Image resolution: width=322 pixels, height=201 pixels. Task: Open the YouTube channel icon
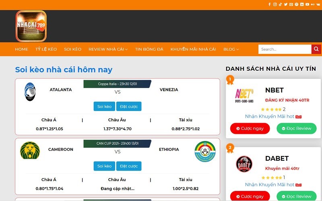(307, 4)
